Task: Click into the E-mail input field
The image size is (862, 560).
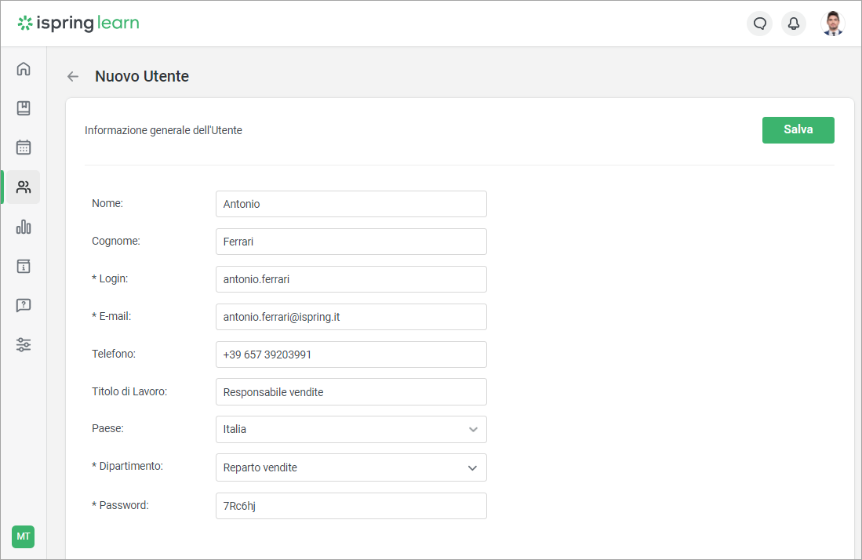Action: (x=351, y=317)
